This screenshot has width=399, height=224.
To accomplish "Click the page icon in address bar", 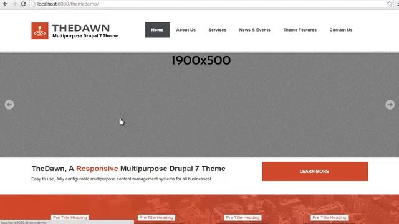I will pos(33,4).
